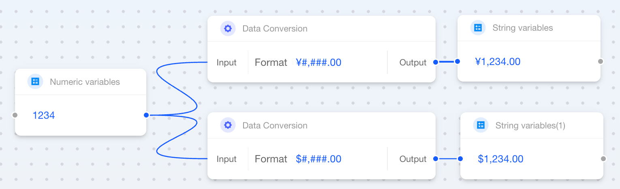Click the String variables(1) node title
The height and width of the screenshot is (189, 620).
(530, 126)
